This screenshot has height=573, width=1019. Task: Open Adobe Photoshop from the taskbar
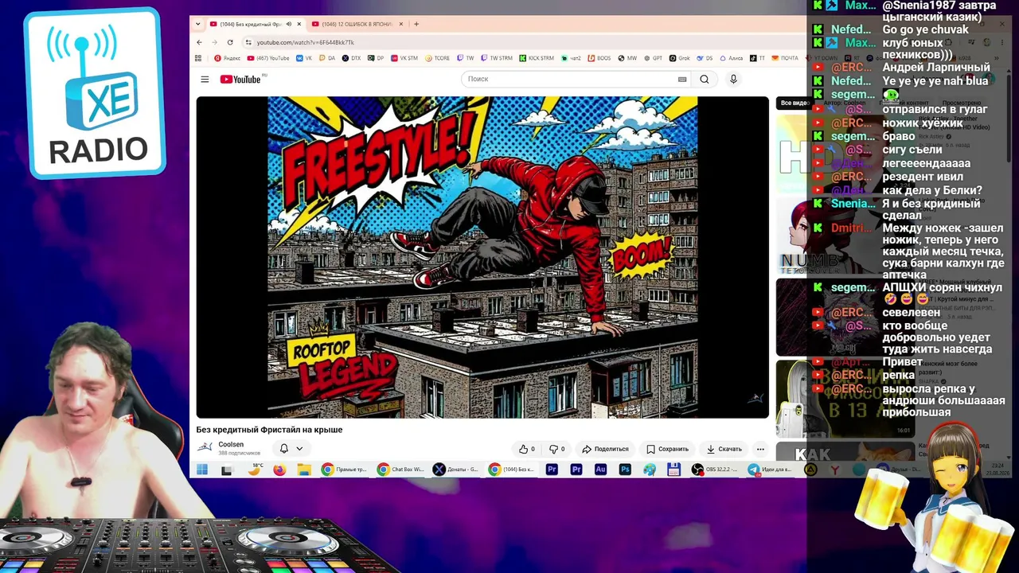[x=625, y=470]
